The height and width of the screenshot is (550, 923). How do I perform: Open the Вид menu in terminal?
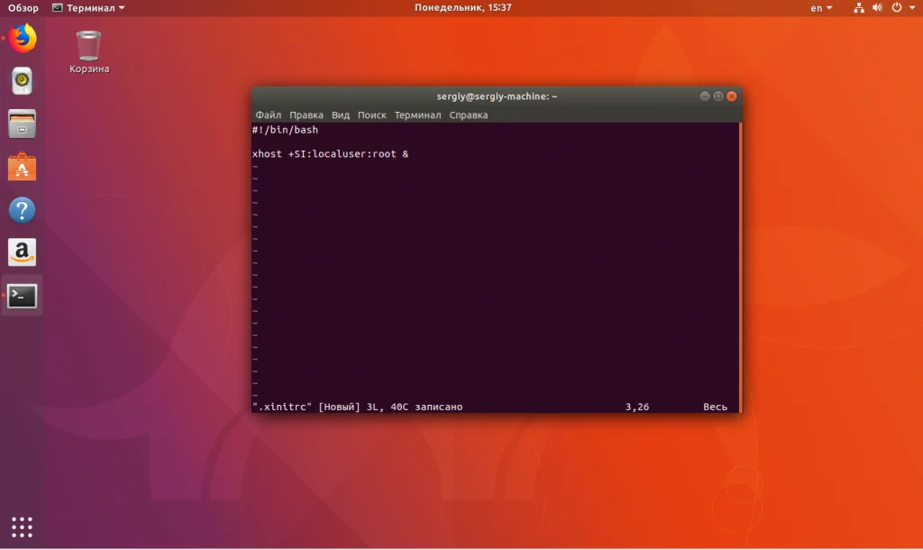[x=340, y=115]
